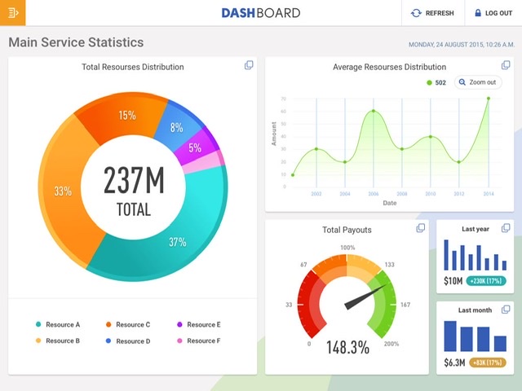This screenshot has width=522, height=391.
Task: Expand the Total Payouts panel
Action: 421,228
